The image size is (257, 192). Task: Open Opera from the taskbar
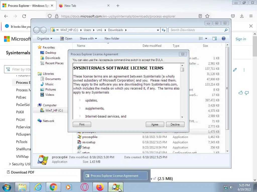pos(85,187)
